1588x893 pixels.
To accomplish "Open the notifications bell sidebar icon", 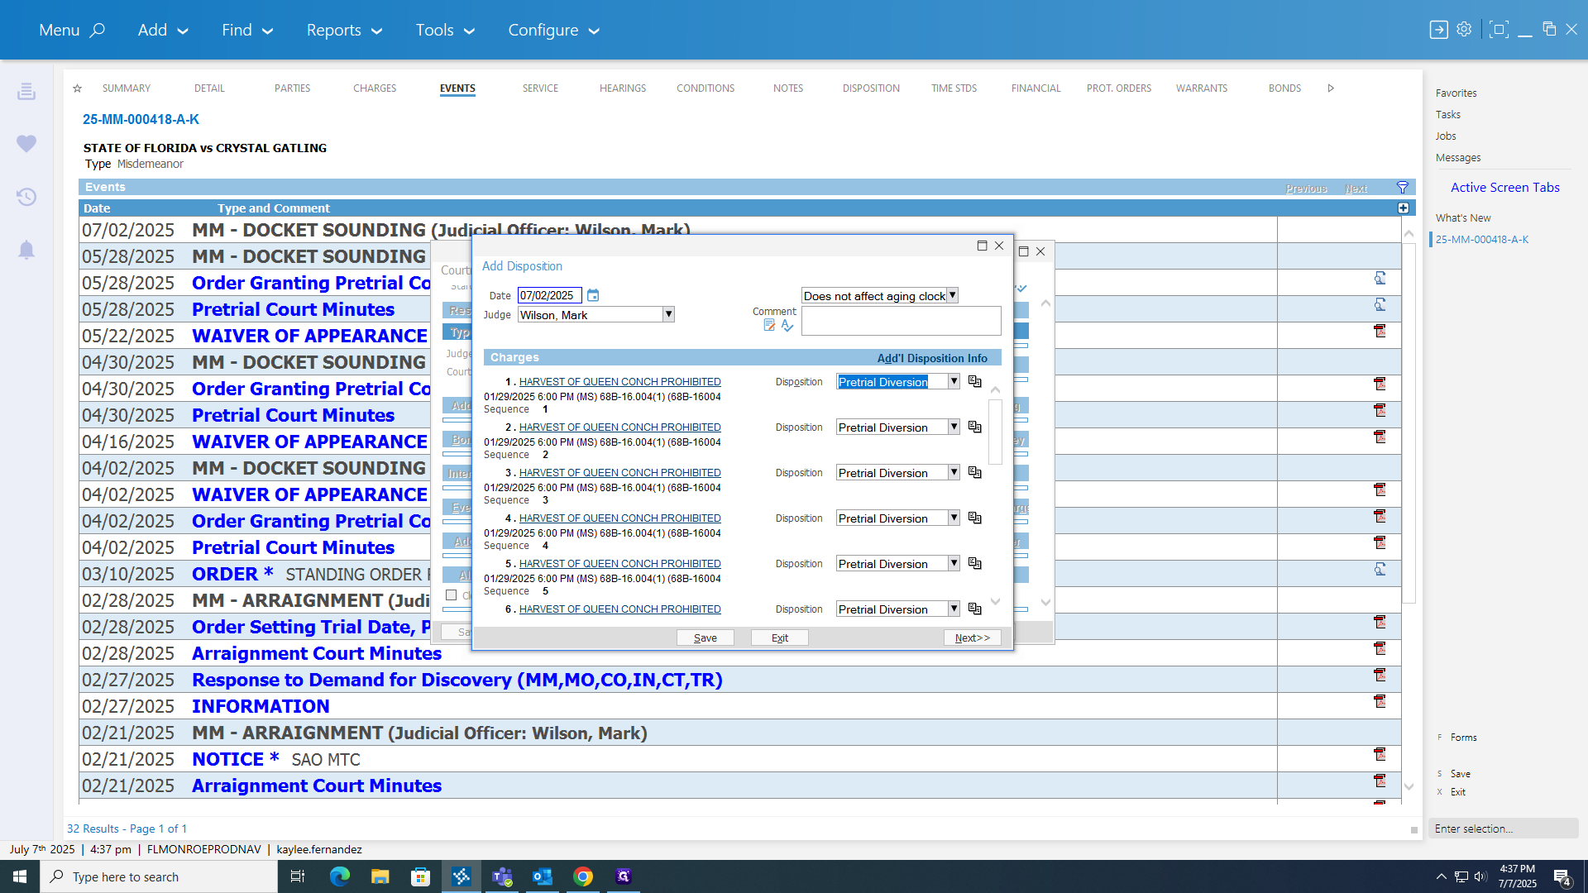I will pos(26,250).
